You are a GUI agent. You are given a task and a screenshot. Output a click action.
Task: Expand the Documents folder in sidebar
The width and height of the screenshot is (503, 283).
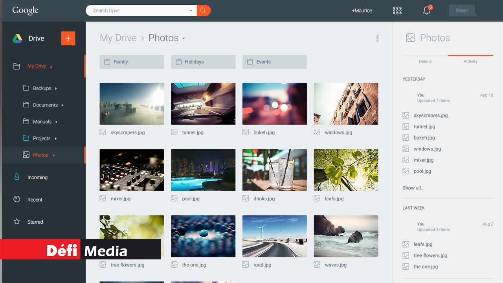(45, 105)
